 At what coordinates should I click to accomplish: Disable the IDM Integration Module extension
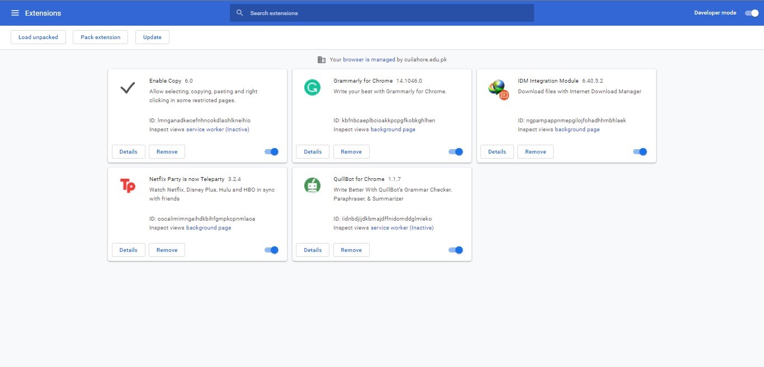click(x=640, y=151)
